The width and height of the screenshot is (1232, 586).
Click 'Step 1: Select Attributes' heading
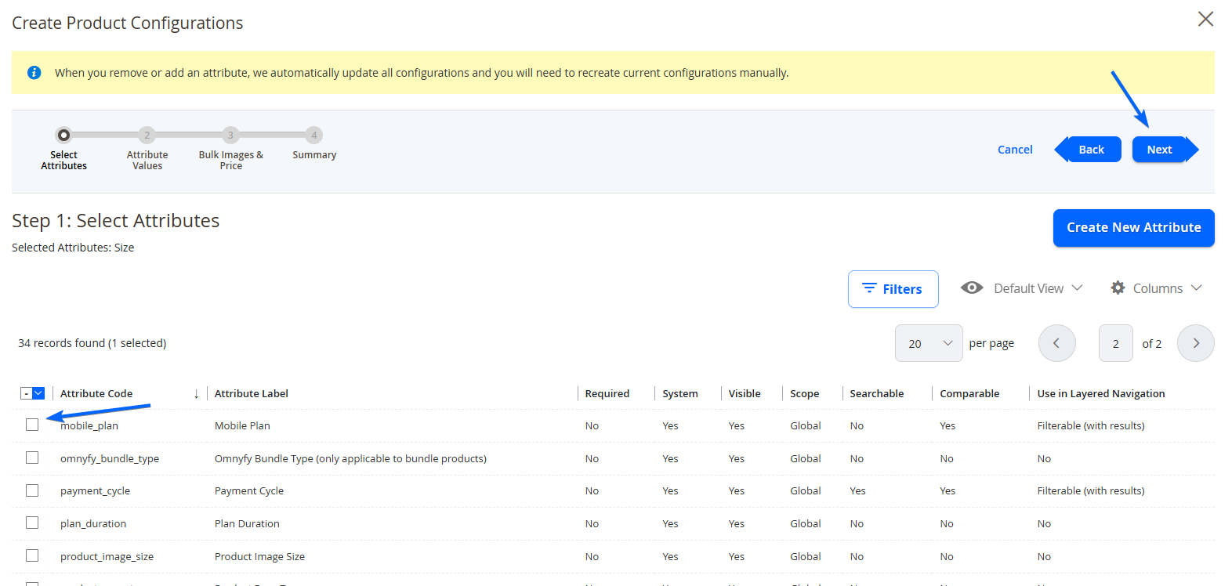tap(115, 221)
